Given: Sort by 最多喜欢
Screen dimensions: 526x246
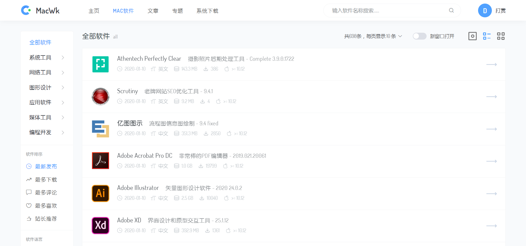Looking at the screenshot, I should point(46,206).
